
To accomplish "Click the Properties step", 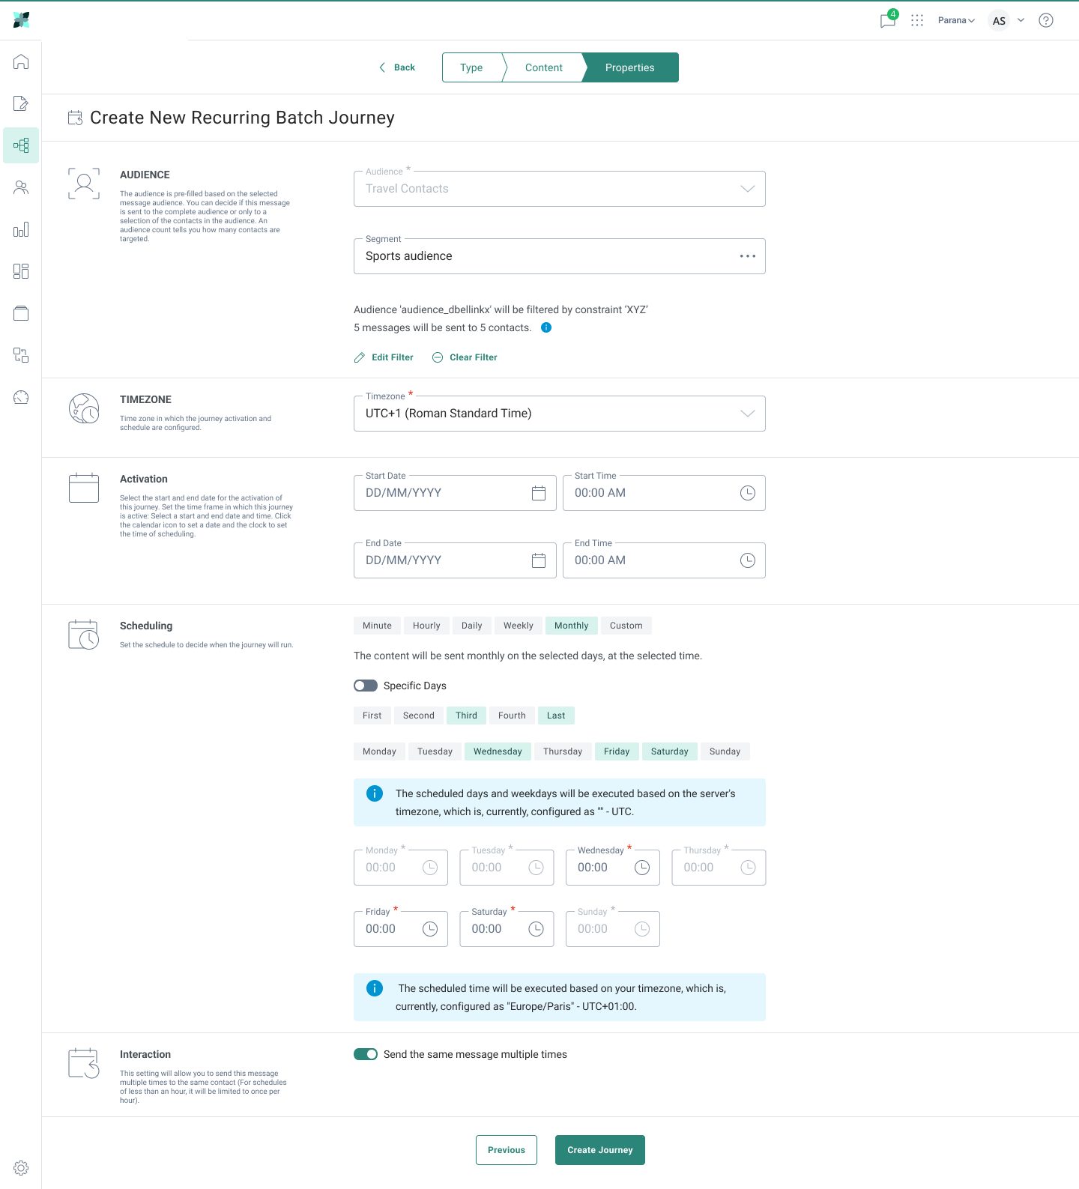I will (630, 67).
